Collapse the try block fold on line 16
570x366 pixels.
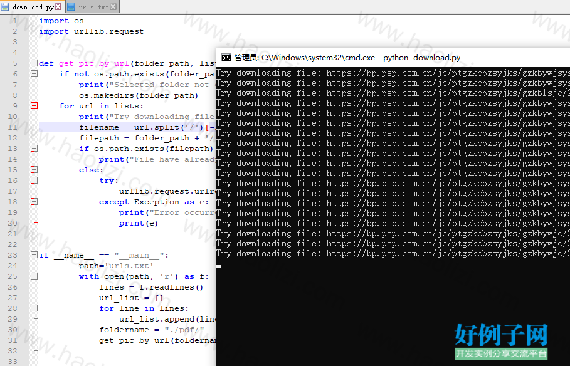(x=34, y=180)
